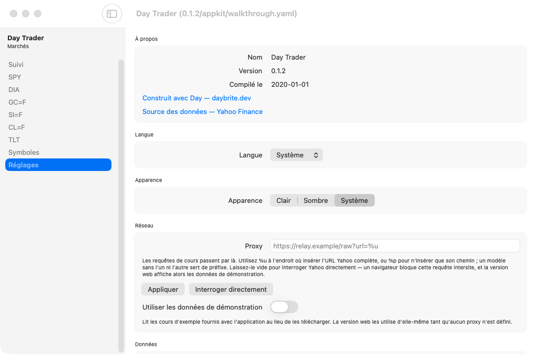Click the window title Day Trader text
Viewport: 536px width, 354px height.
pyautogui.click(x=216, y=14)
